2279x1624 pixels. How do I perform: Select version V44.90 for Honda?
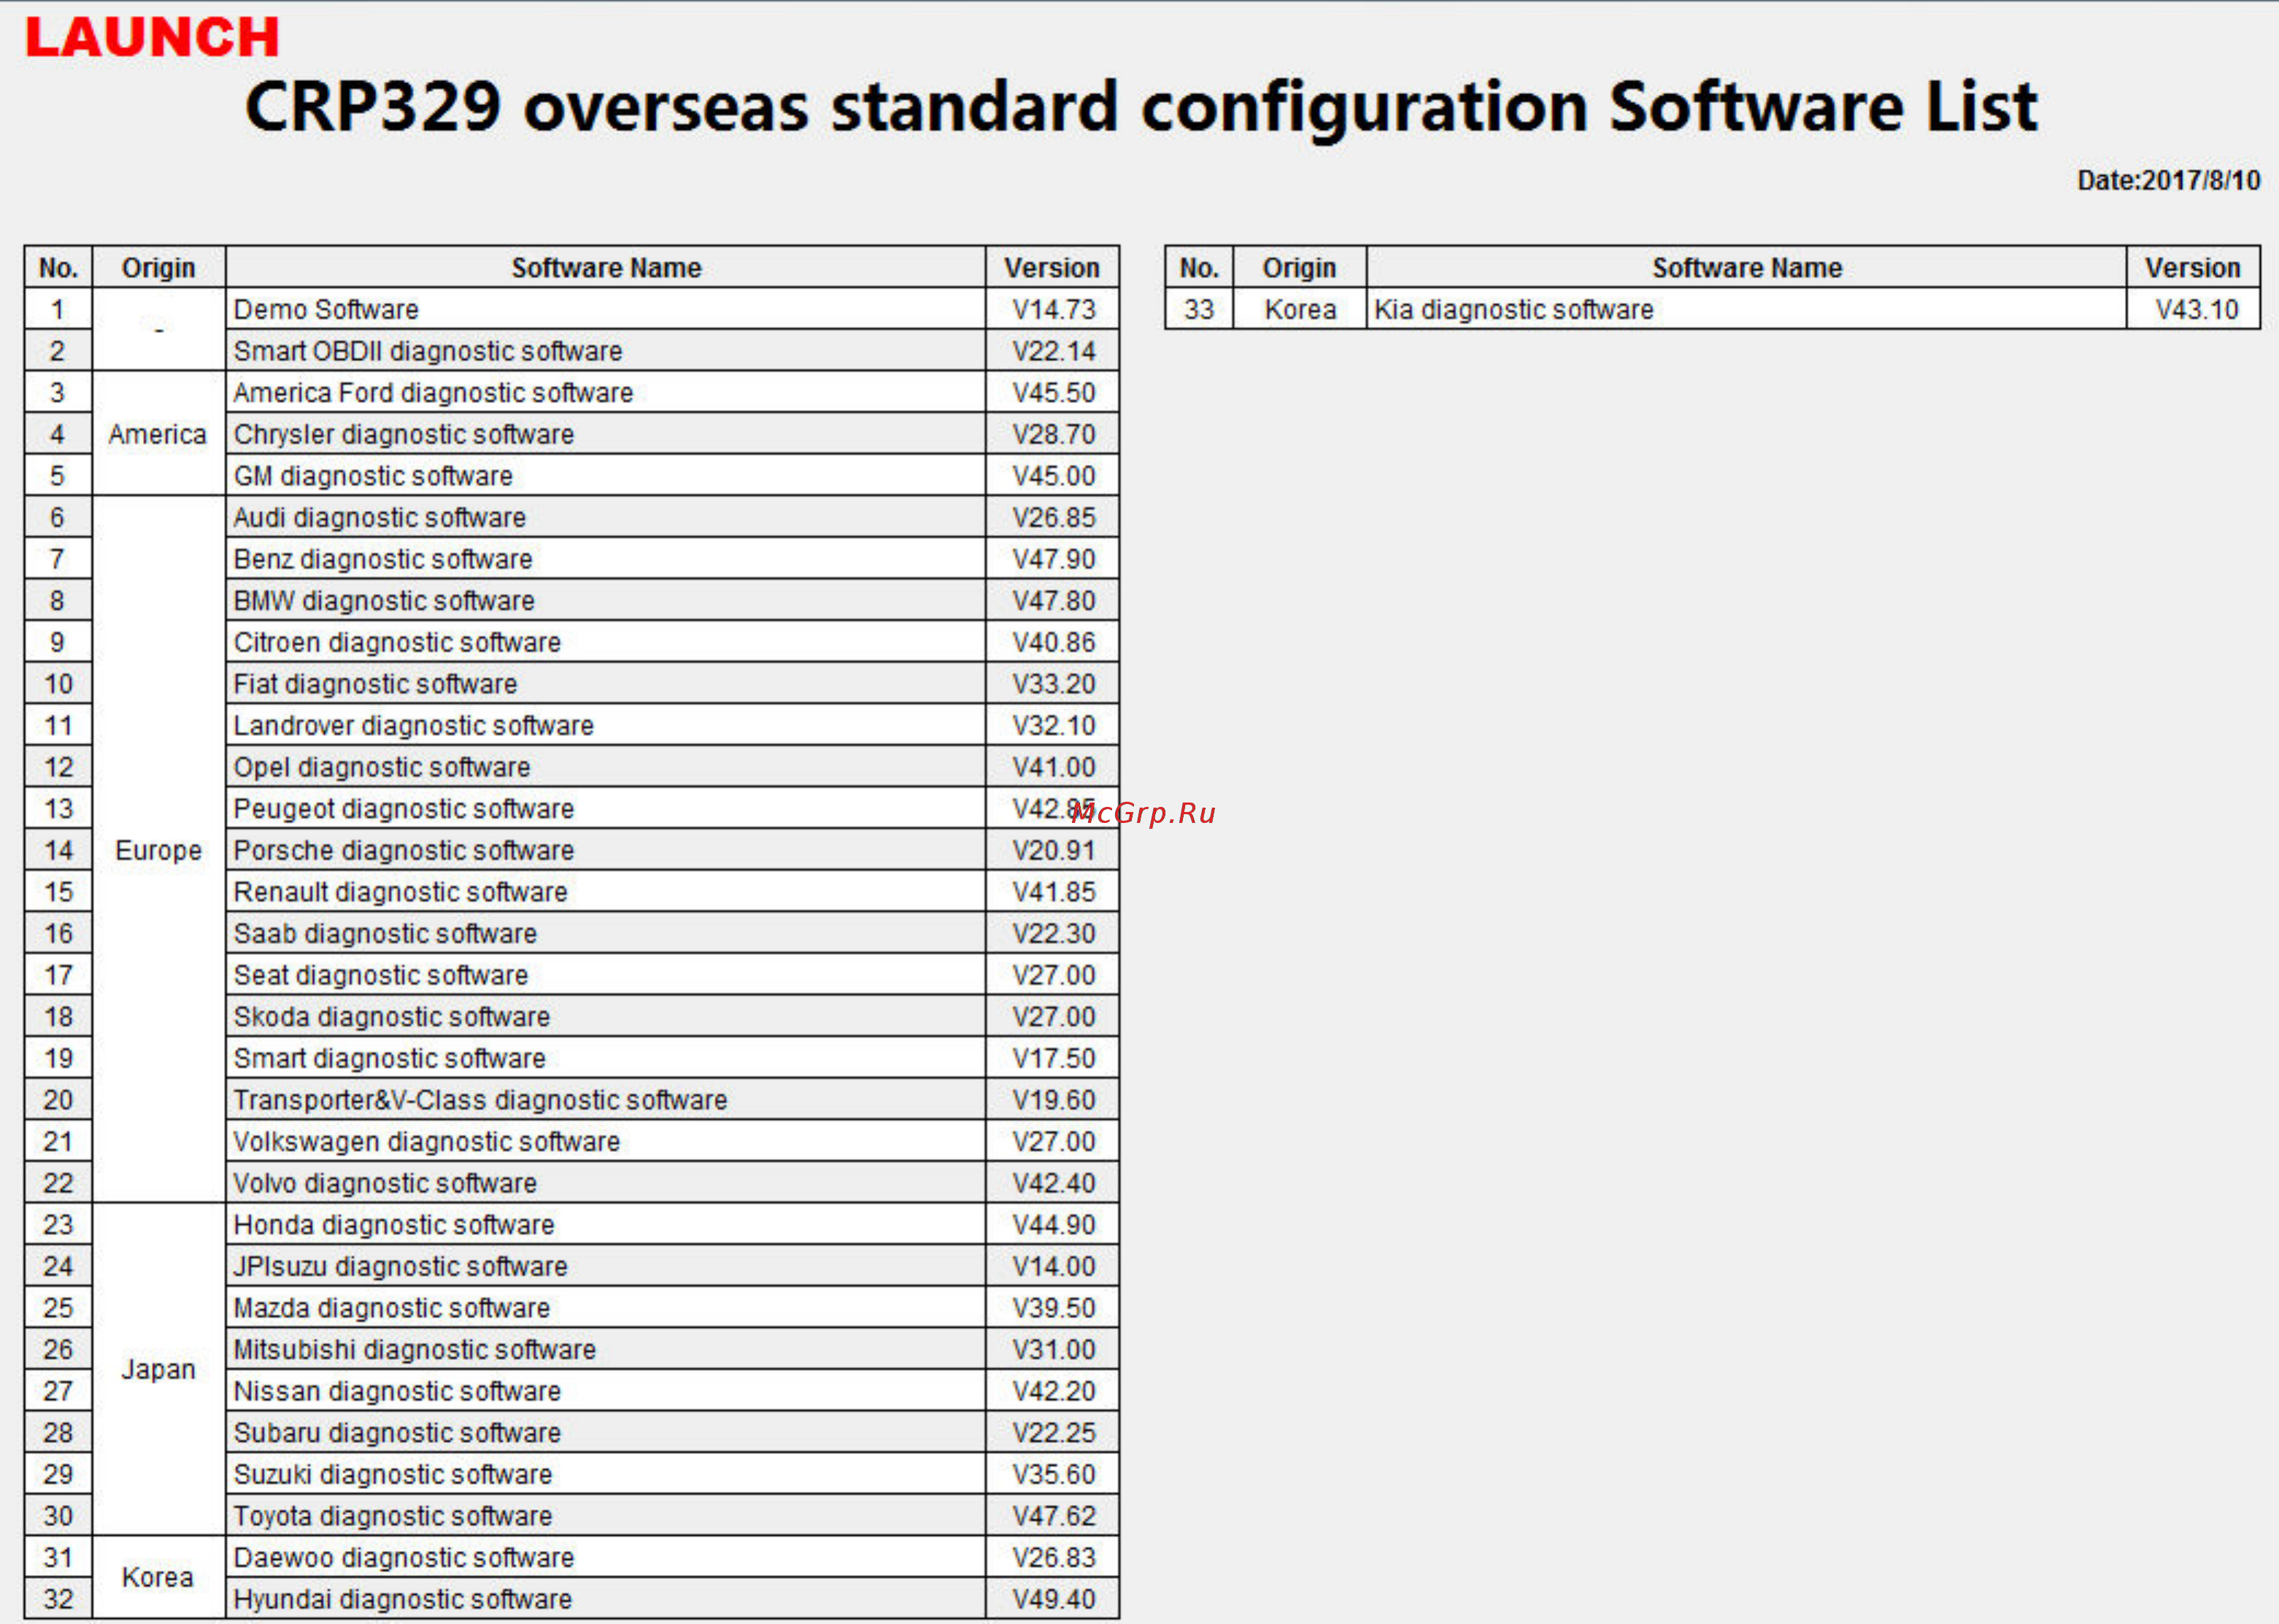1052,1225
